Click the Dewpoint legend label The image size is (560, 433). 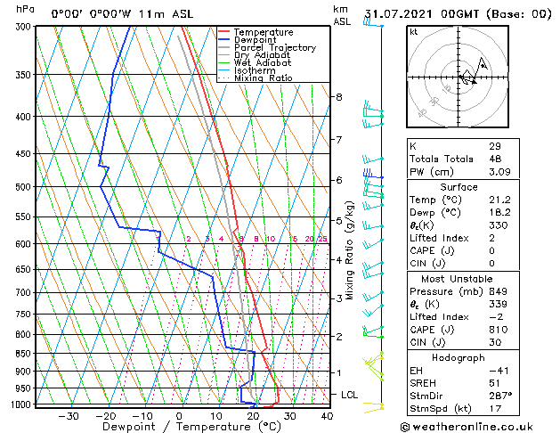point(255,40)
